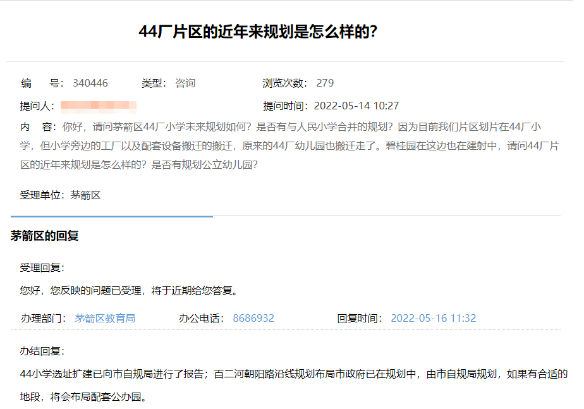
Task: Click the blurred asker name
Action: pos(99,106)
